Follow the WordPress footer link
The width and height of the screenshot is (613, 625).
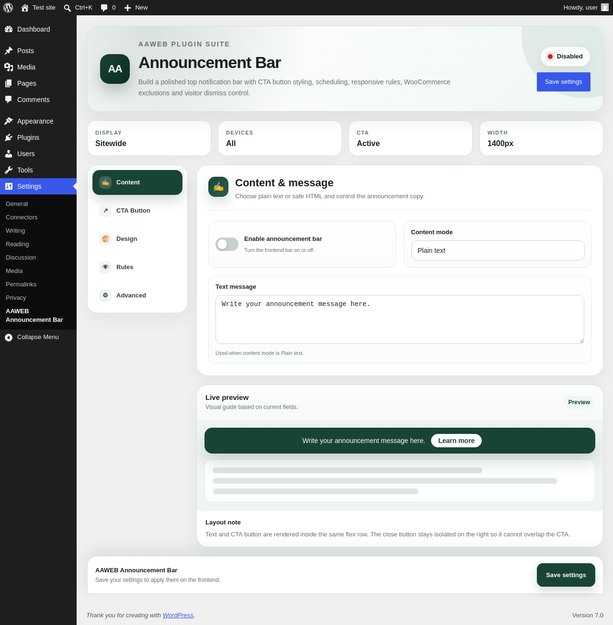[x=178, y=615]
